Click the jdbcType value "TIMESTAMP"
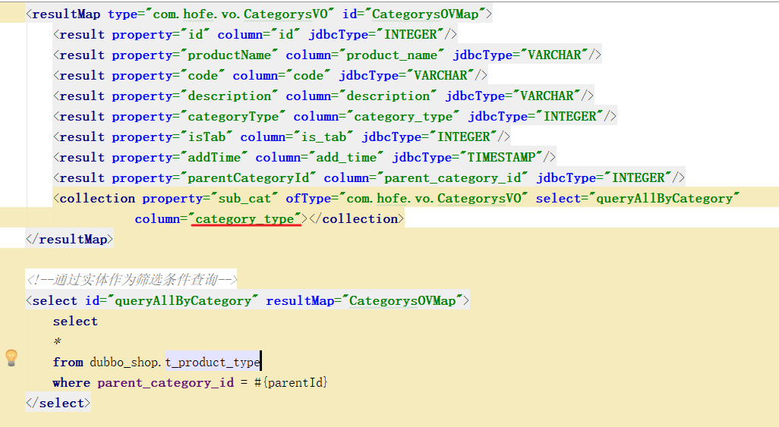The width and height of the screenshot is (779, 427). coord(501,158)
